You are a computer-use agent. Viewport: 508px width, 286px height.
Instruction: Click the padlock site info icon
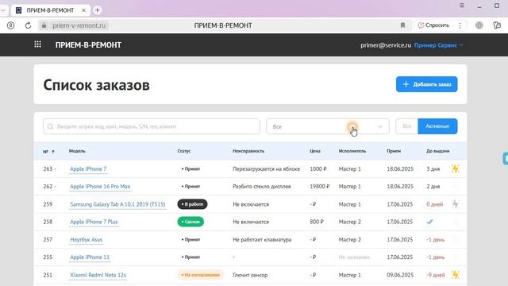[44, 25]
